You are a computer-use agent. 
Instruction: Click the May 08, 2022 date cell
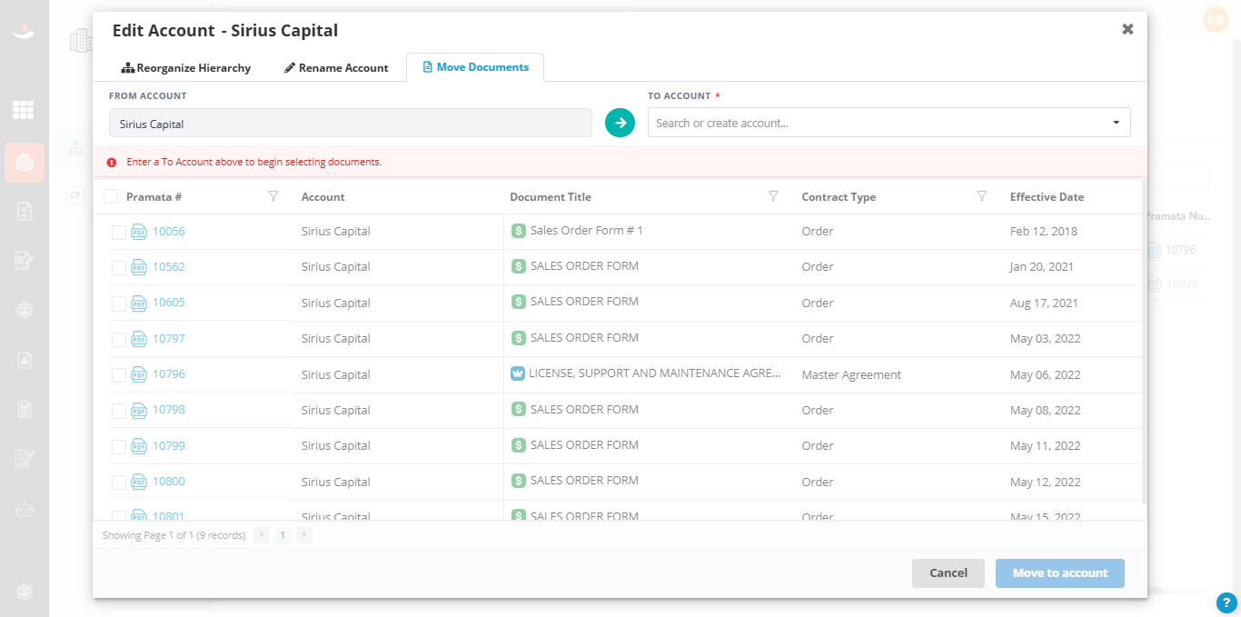pyautogui.click(x=1046, y=410)
